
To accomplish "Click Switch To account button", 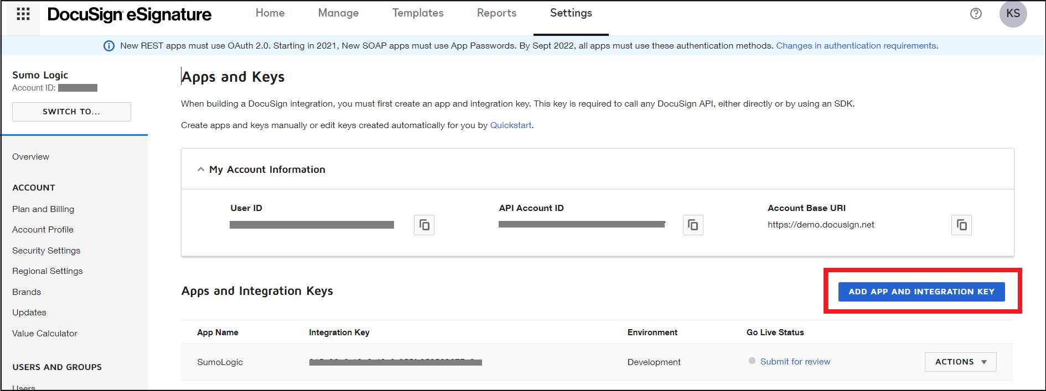I will [71, 112].
